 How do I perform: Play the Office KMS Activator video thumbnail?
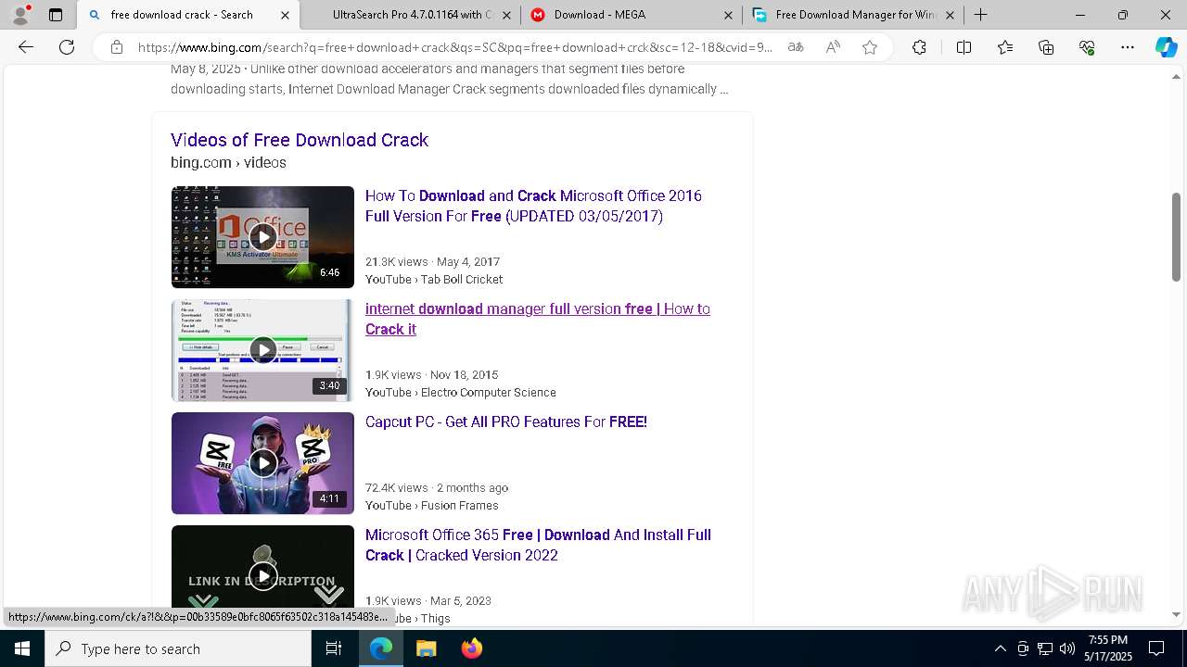point(262,237)
